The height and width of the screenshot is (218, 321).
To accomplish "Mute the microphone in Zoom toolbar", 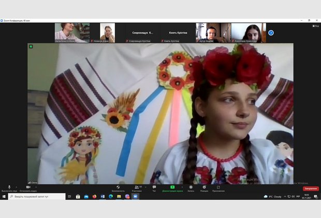I will click(9, 188).
